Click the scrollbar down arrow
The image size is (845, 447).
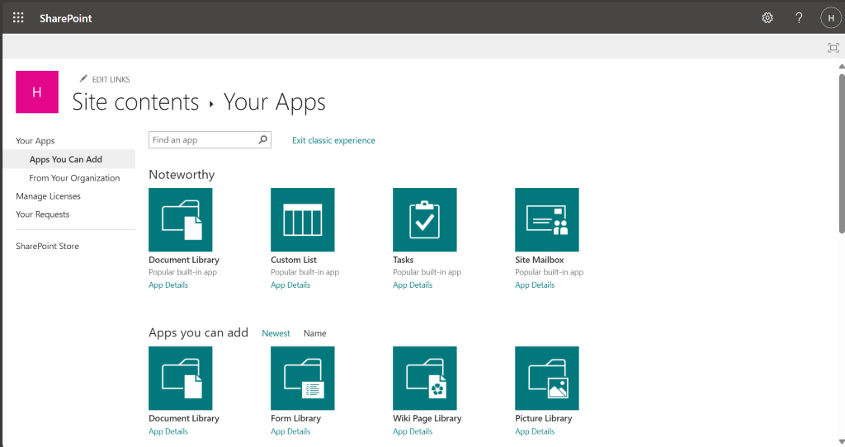tap(842, 442)
